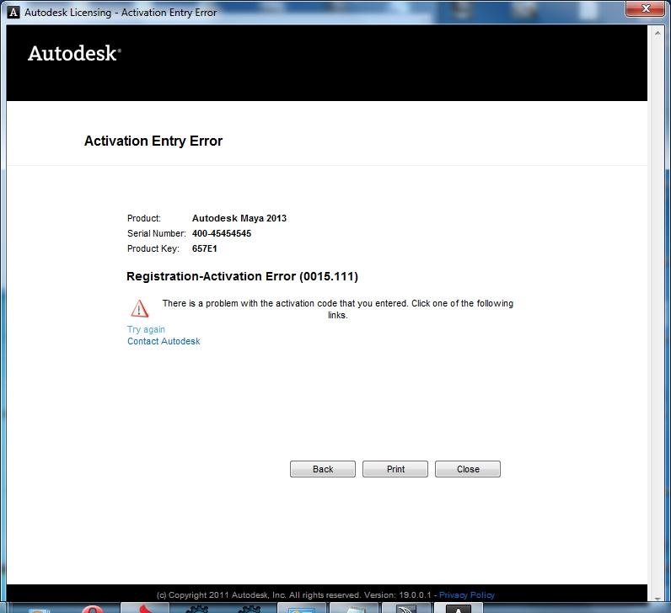The width and height of the screenshot is (671, 613).
Task: Select the product name Autodesk Maya 2013
Action: pos(239,218)
